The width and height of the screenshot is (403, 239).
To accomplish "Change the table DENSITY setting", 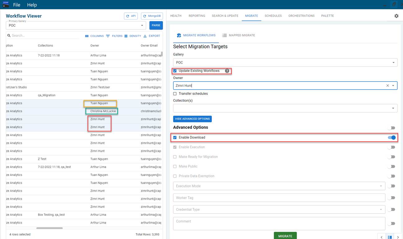I will [x=133, y=36].
